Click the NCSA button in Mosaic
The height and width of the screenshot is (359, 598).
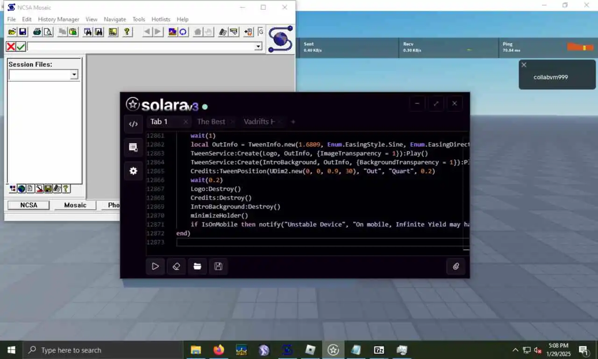28,205
